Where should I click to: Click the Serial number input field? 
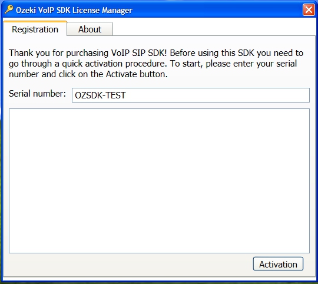click(x=191, y=95)
